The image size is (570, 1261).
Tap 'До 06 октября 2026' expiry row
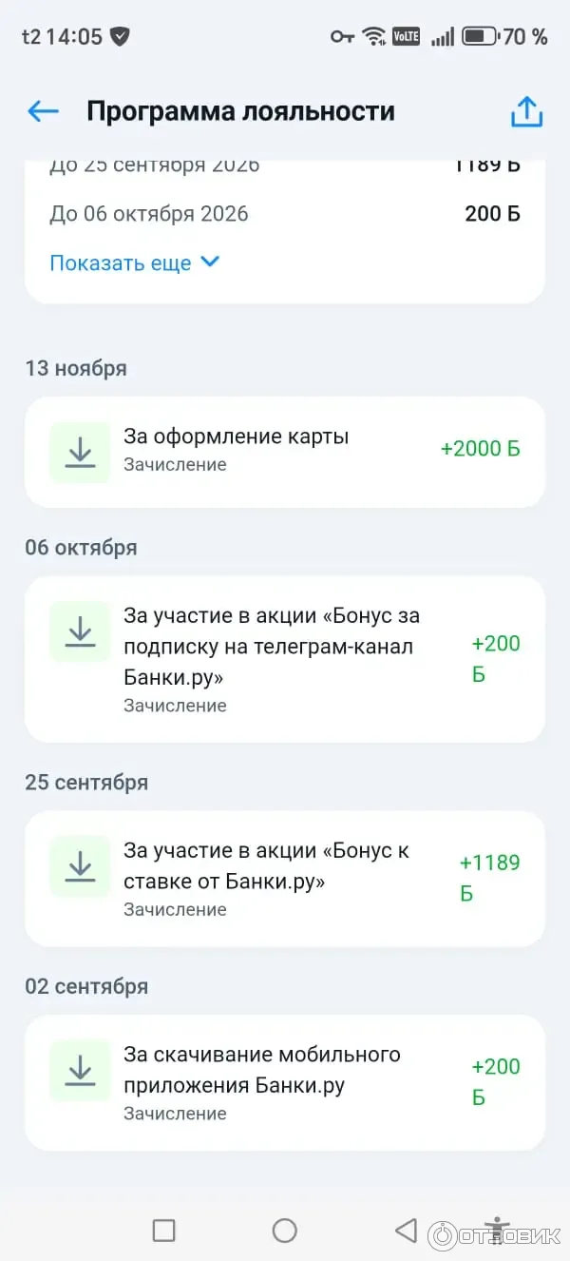(149, 214)
